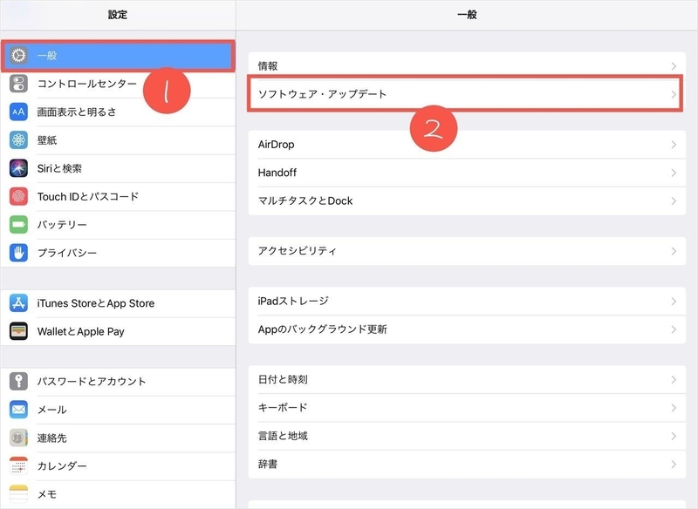Open Touch ID fingerprint icon

click(x=19, y=197)
